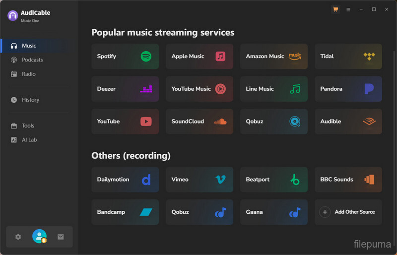Click the Audible logo icon

click(369, 122)
